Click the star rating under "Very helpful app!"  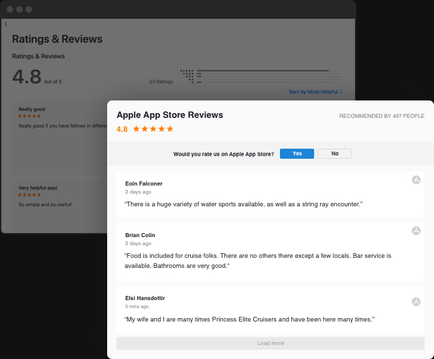[x=29, y=195]
